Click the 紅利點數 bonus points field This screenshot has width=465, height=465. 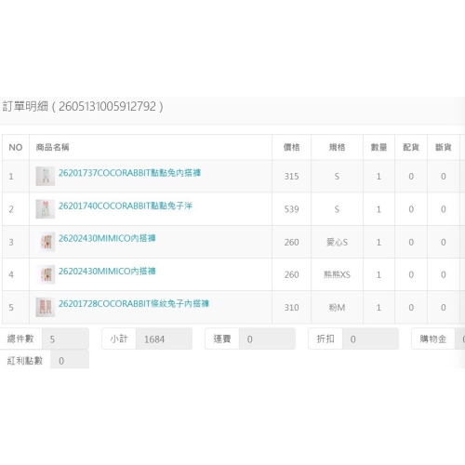tap(70, 361)
